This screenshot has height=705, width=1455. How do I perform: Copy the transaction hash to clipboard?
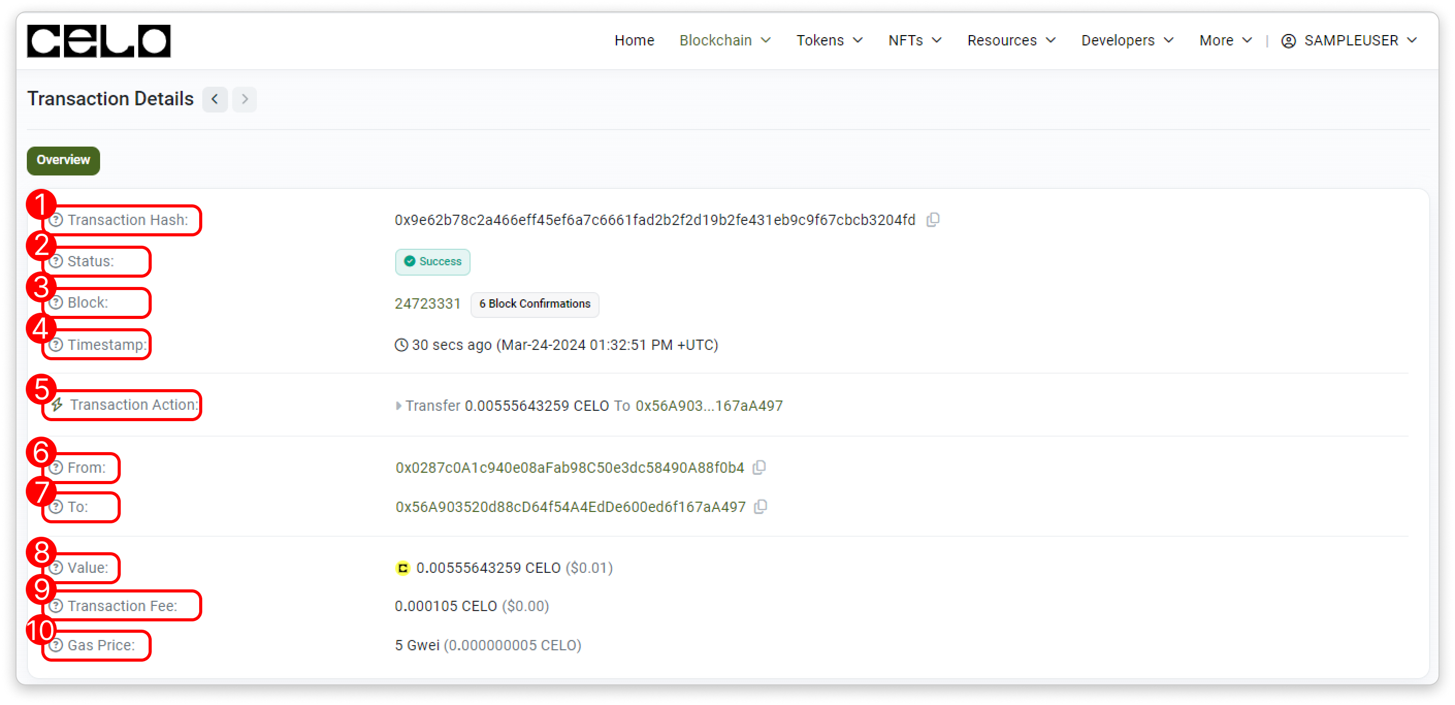coord(932,220)
